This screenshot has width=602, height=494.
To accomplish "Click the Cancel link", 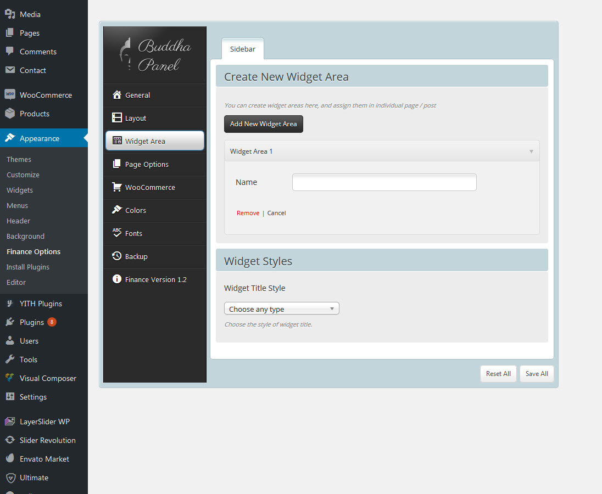I will click(276, 213).
